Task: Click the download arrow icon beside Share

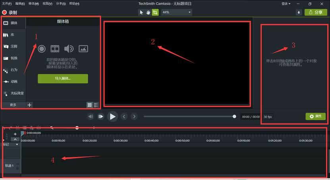Action: [299, 12]
